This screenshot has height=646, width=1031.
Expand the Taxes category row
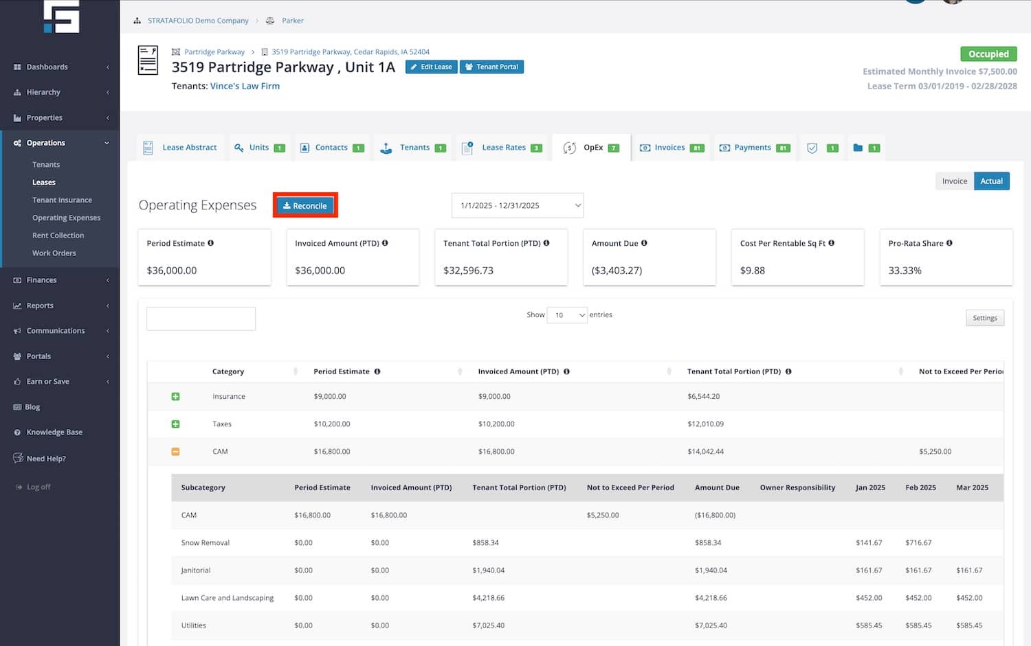tap(175, 424)
